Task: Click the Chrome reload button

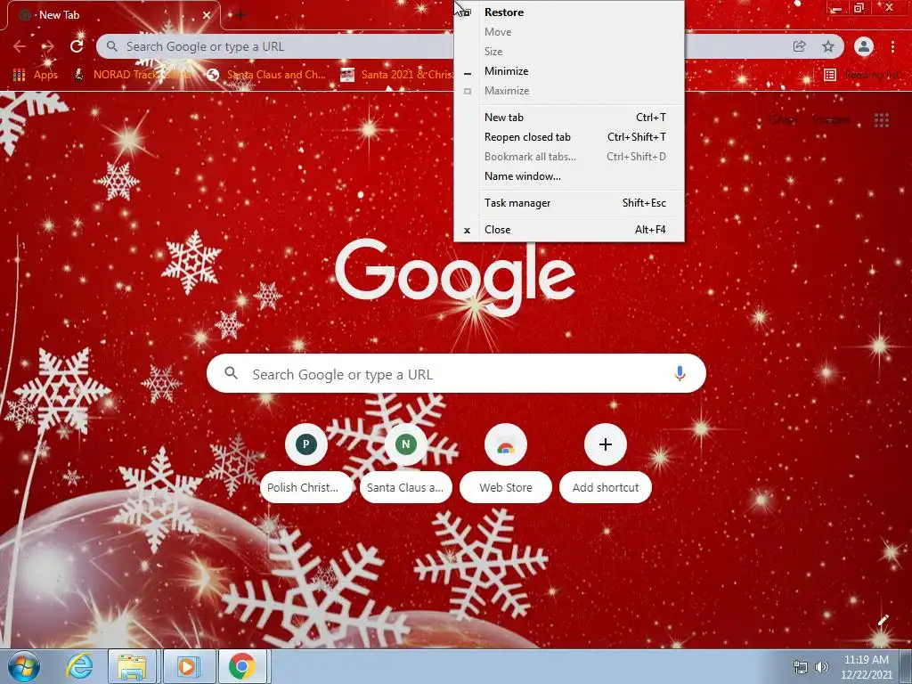Action: pyautogui.click(x=77, y=46)
